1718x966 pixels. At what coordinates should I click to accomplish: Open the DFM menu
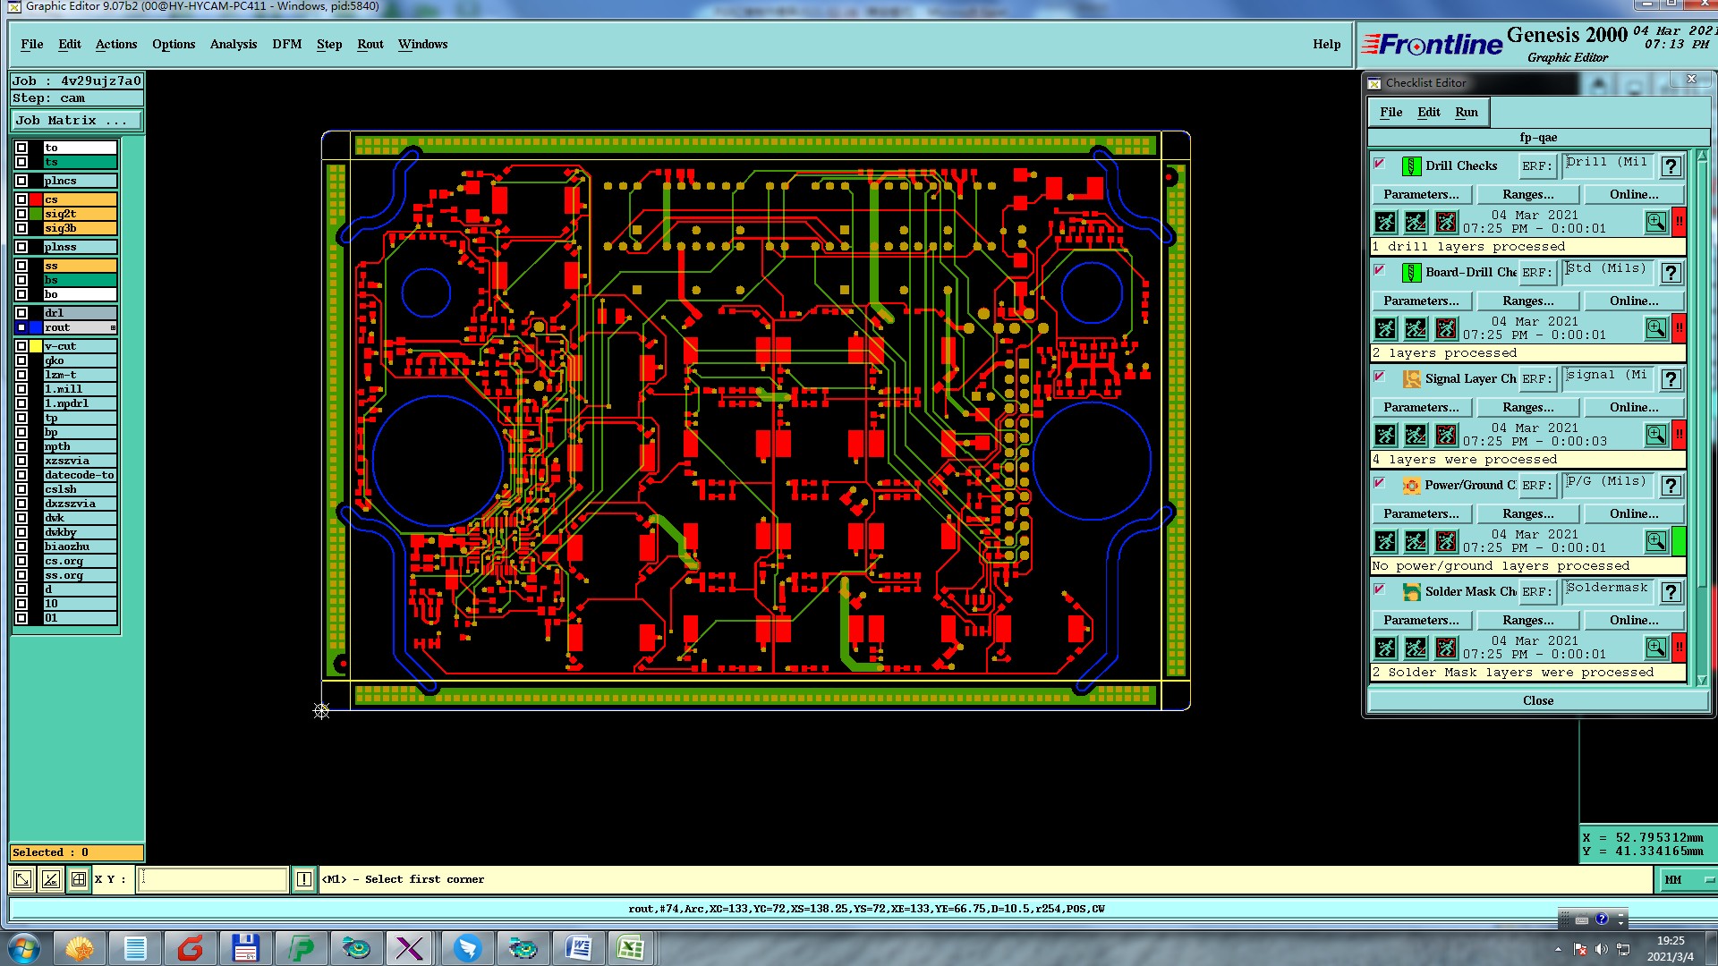[x=286, y=44]
